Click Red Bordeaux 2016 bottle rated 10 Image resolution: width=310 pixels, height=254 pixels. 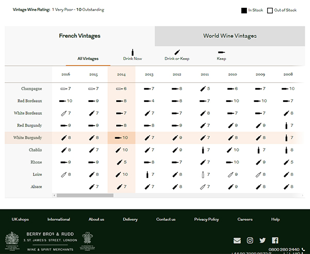coord(63,101)
